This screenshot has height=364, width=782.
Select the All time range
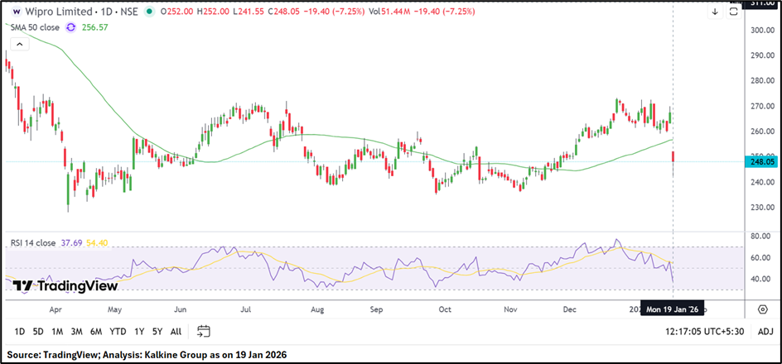[176, 332]
